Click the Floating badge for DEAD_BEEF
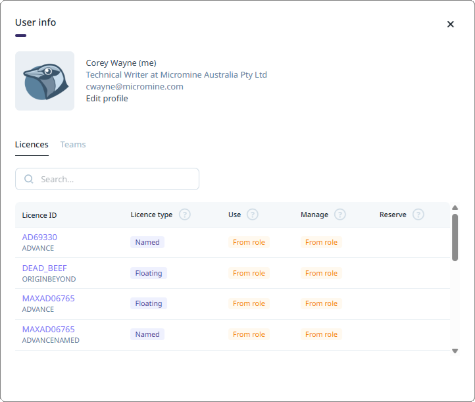 point(149,273)
